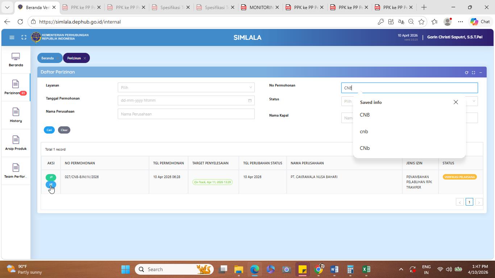The image size is (495, 278).
Task: Click the company name PT. CAKRAWALA NUSA BAHARI
Action: tap(314, 177)
